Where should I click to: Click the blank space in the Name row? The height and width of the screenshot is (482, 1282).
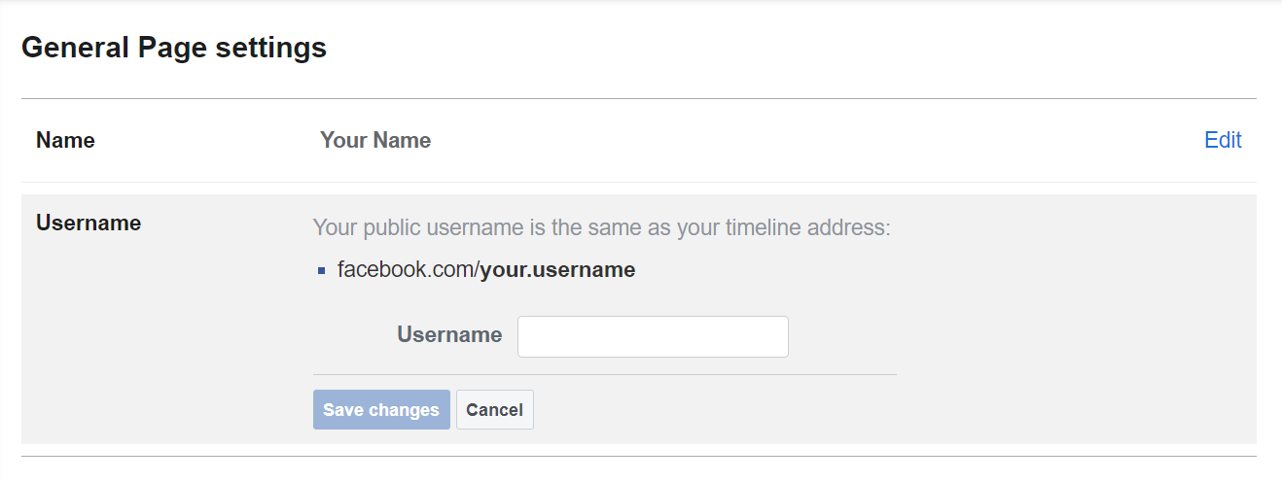pos(778,140)
